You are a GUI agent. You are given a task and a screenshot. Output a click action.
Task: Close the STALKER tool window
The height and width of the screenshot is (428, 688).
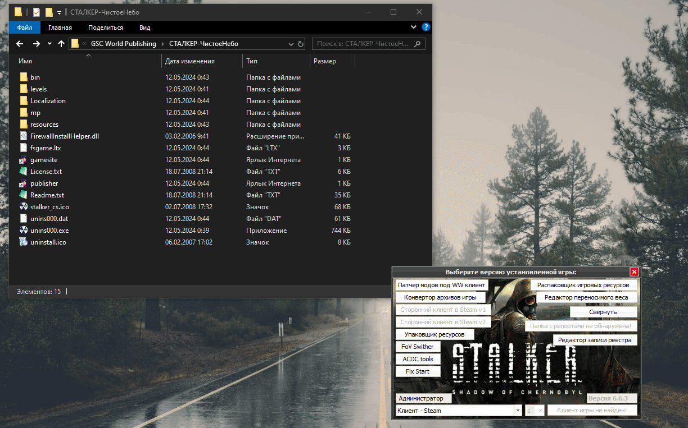634,272
